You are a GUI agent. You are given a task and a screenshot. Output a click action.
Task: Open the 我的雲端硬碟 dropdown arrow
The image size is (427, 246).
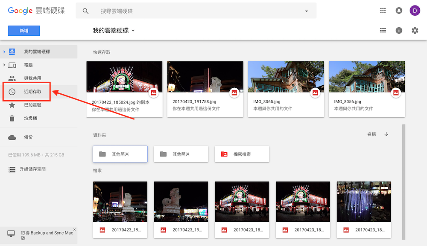pyautogui.click(x=133, y=30)
